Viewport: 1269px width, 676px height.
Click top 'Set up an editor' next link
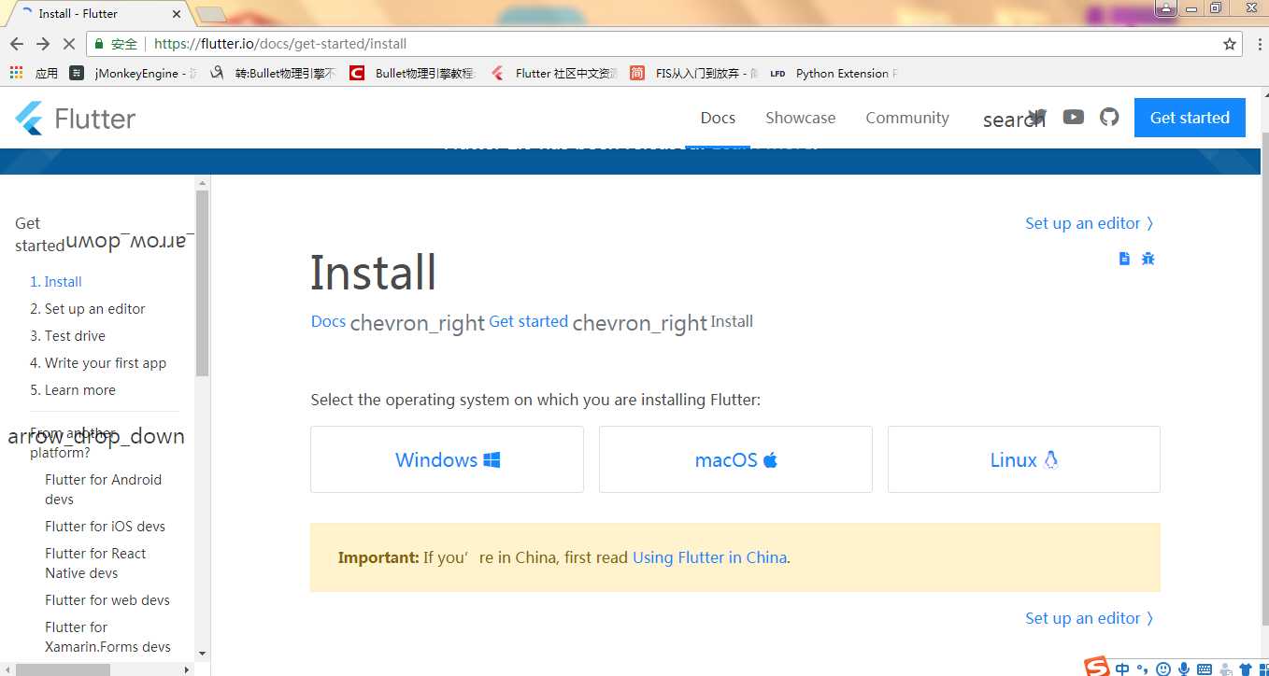point(1090,223)
